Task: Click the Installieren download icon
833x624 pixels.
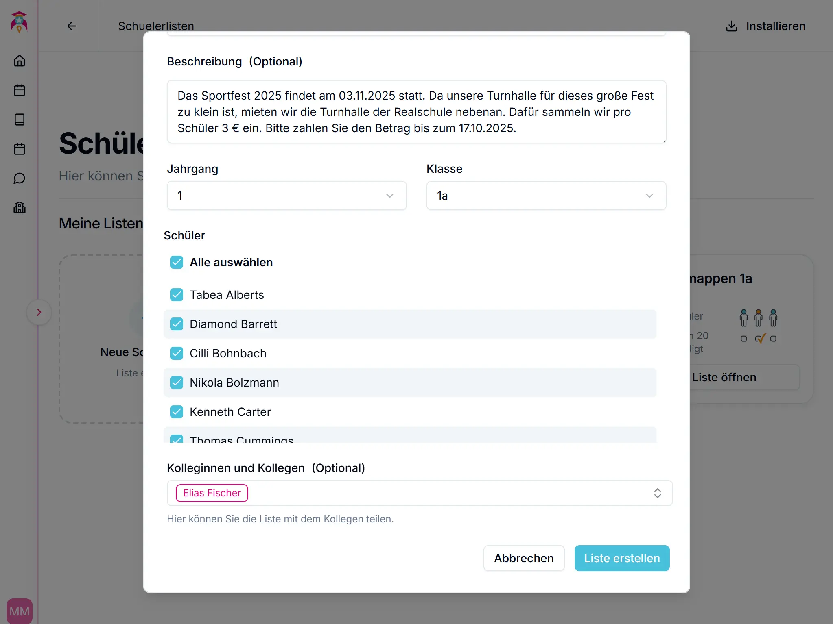Action: point(731,26)
